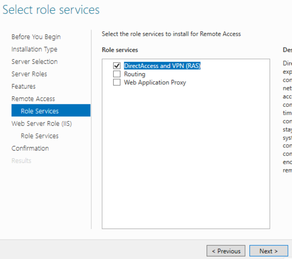292x259 pixels.
Task: Open Role Services under Web Server Role
Action: (40, 136)
